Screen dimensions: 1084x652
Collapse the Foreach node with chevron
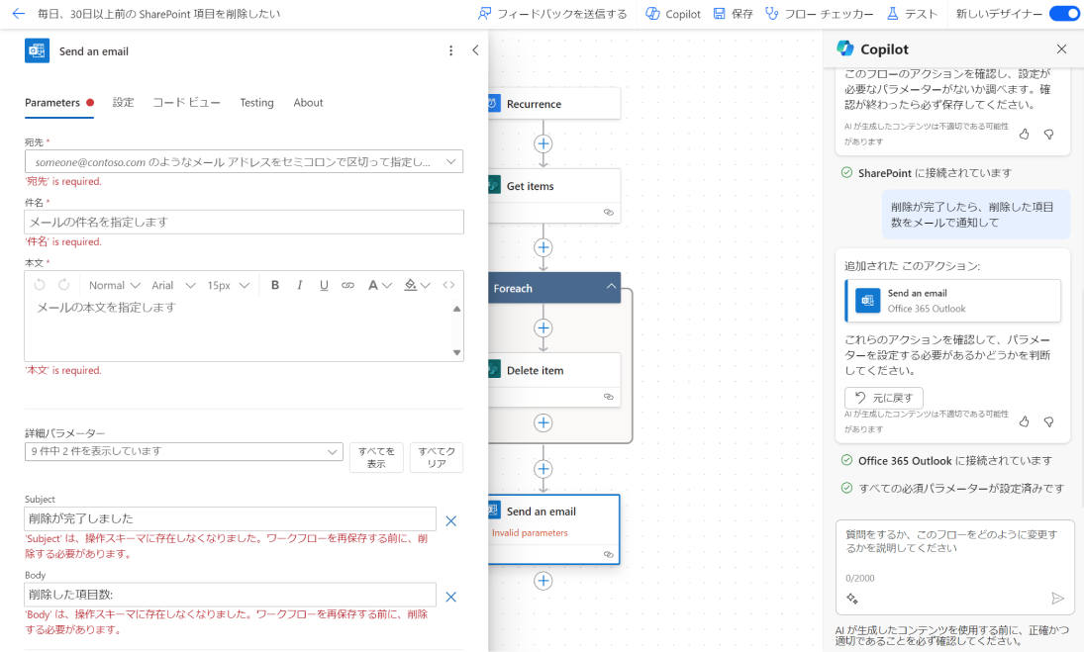click(611, 287)
